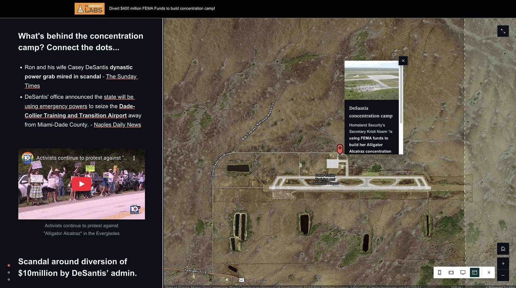Zoom in on the map
The image size is (516, 288).
[503, 264]
